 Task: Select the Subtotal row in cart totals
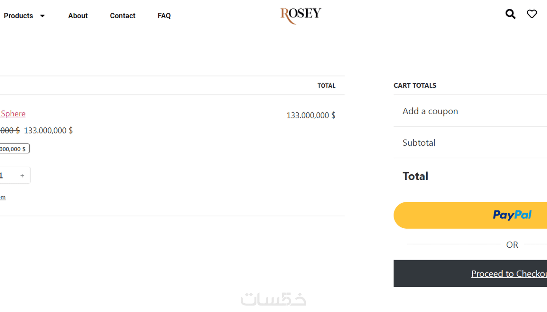tap(419, 142)
